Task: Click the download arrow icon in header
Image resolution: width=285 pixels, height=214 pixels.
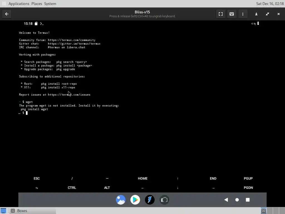Action: [x=256, y=14]
